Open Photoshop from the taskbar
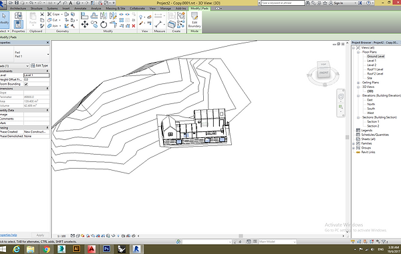The image size is (401, 254). [106, 249]
